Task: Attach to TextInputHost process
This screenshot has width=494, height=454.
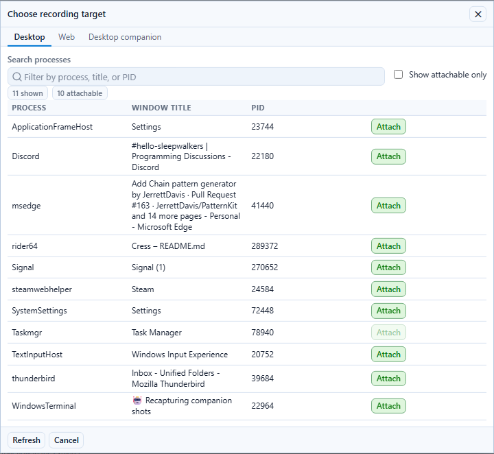Action: (388, 354)
